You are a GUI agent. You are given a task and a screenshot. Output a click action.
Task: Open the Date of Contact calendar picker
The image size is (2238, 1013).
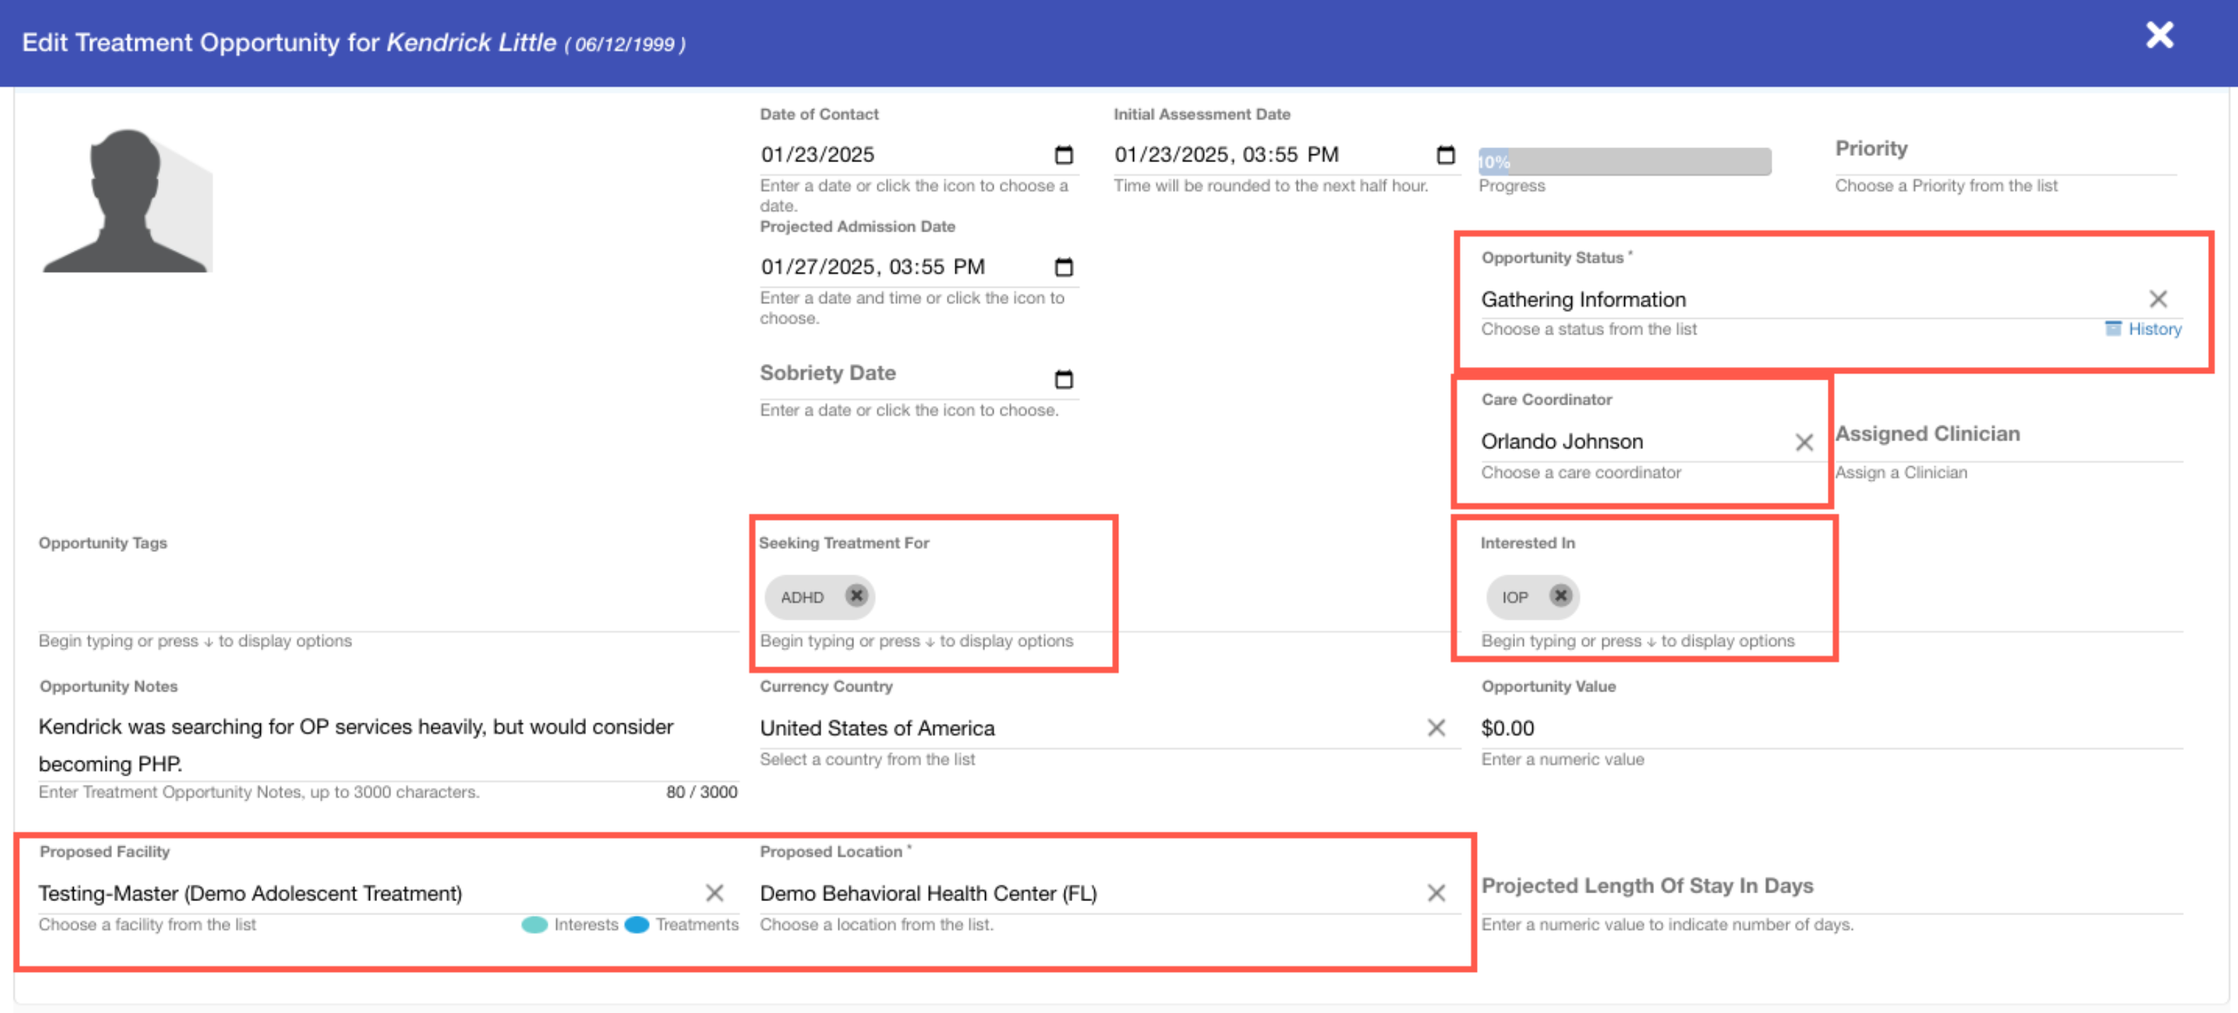(x=1064, y=154)
